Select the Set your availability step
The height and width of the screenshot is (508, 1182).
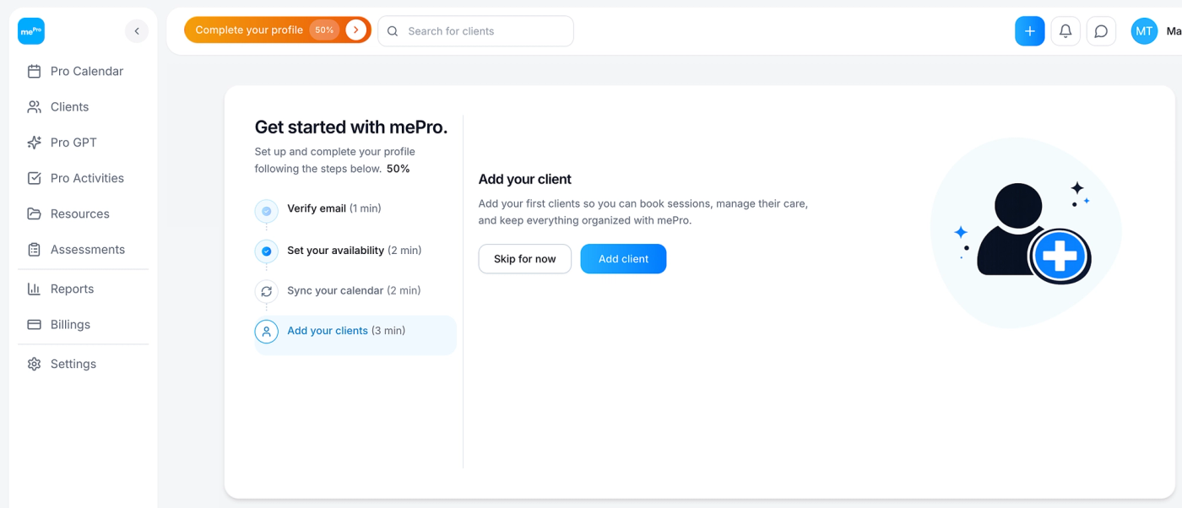click(355, 251)
